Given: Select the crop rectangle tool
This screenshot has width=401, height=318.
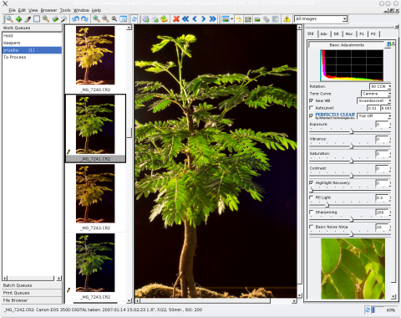Looking at the screenshot, I should [x=37, y=19].
